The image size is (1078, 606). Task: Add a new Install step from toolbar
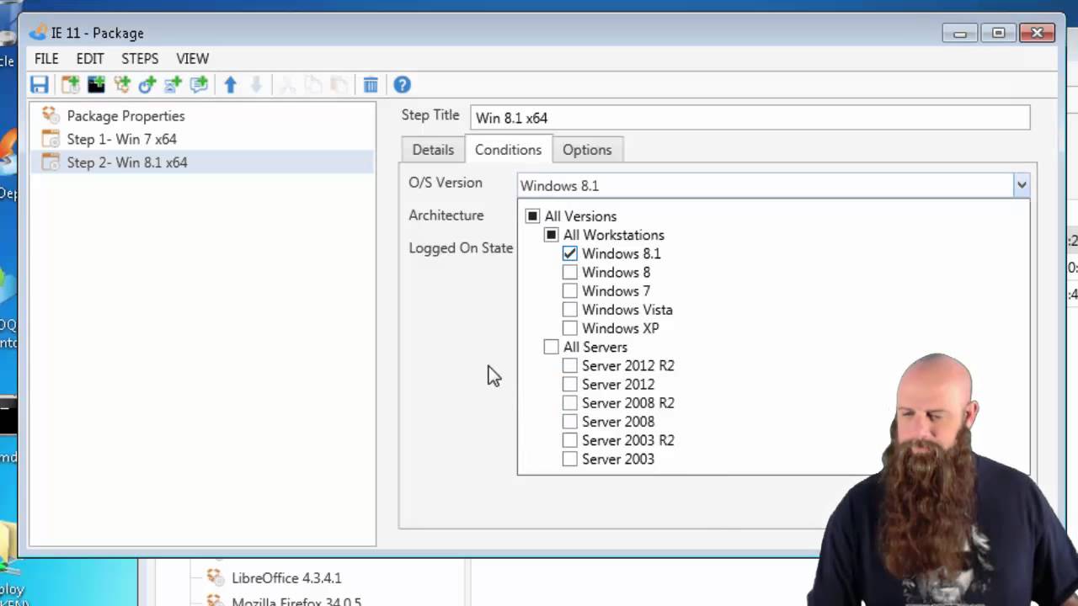point(71,84)
